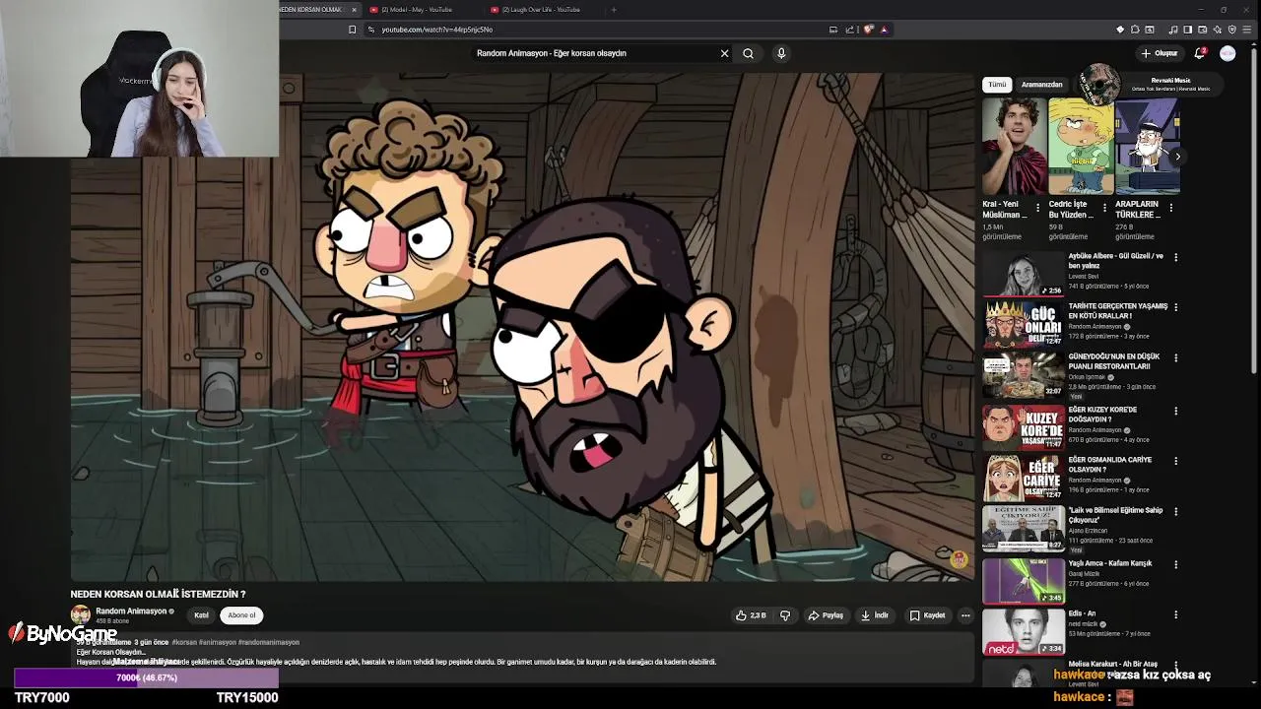Open the ARAPLARIN TÜRKLERE short
Viewport: 1261px width, 709px height.
click(1147, 146)
